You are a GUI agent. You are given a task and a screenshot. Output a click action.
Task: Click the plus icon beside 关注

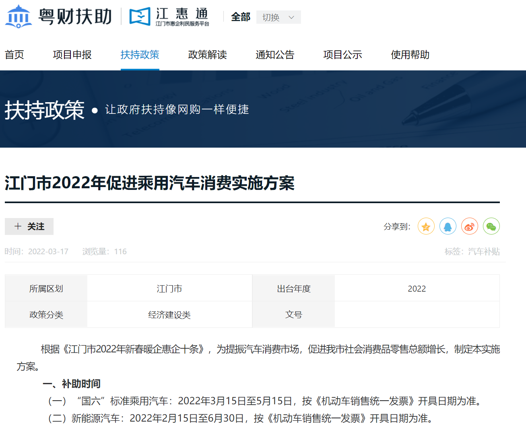(x=18, y=226)
